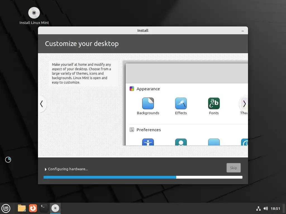The height and width of the screenshot is (214, 286).
Task: Click the installation progress bar
Action: [143, 177]
